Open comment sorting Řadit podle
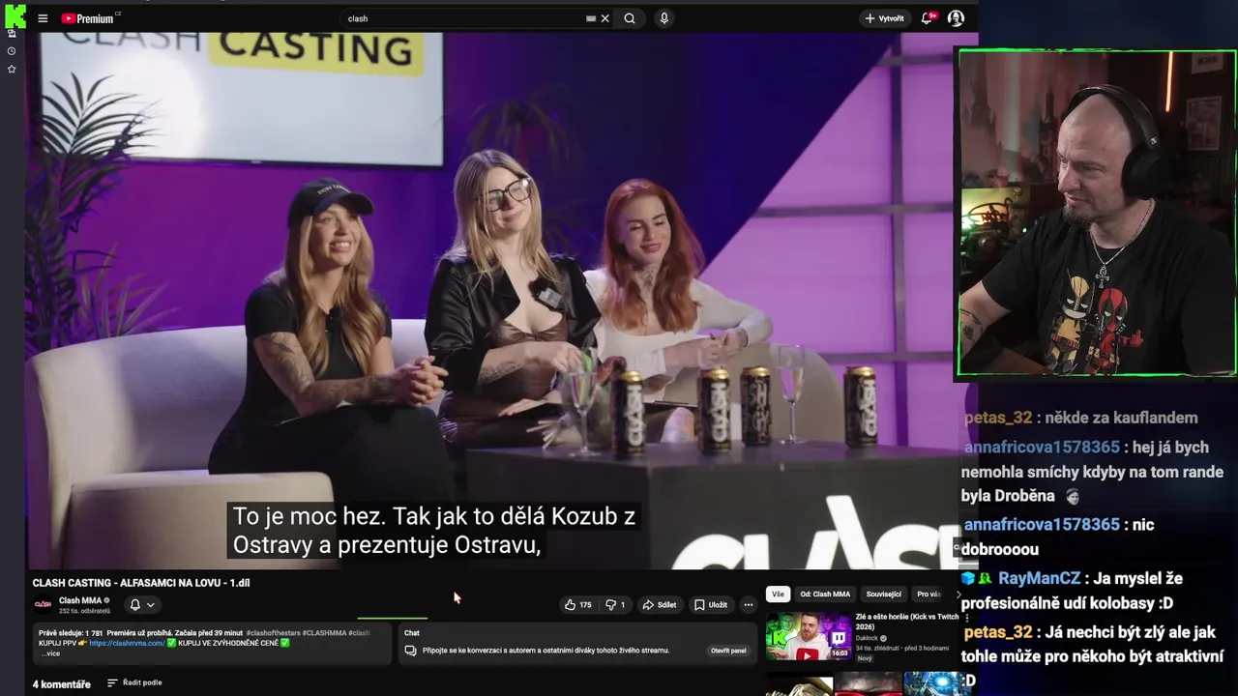This screenshot has width=1238, height=696. tap(134, 682)
